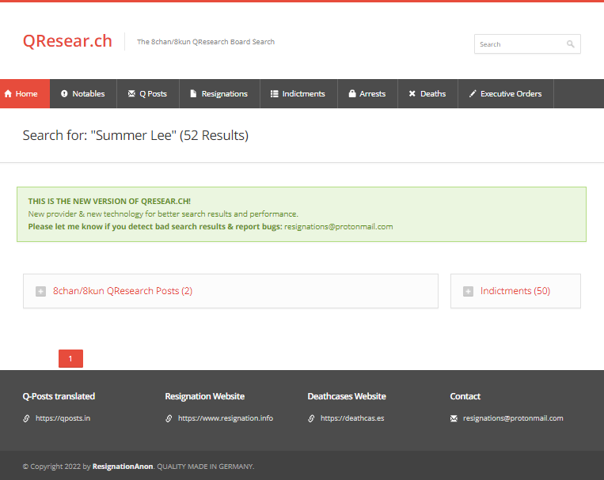Click 'Deathcases Website' footer heading
The image size is (604, 480).
click(347, 396)
